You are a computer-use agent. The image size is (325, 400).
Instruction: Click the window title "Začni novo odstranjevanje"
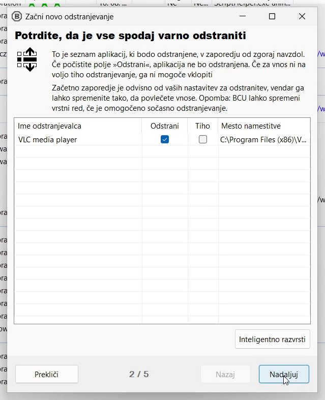coord(70,16)
